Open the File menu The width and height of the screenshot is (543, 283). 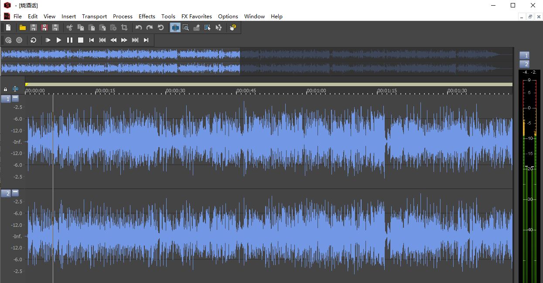coord(17,16)
